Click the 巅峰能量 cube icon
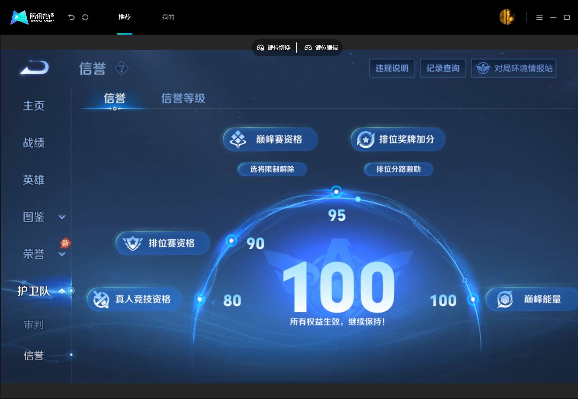Image resolution: width=578 pixels, height=399 pixels. [x=504, y=299]
